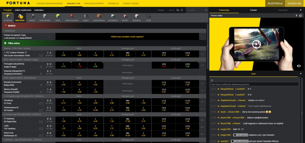Open Strefa typera menu
This screenshot has height=143, width=305.
coord(131,3)
